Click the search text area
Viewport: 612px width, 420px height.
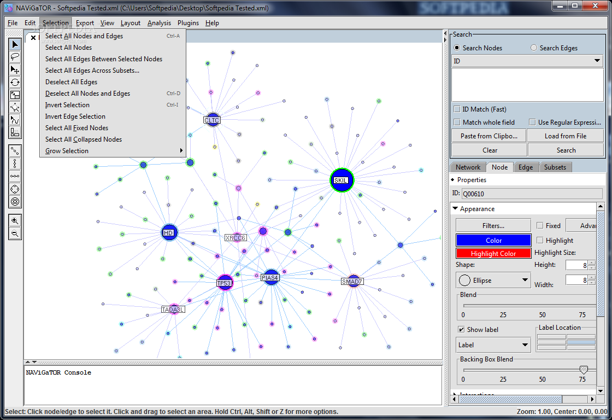point(527,85)
